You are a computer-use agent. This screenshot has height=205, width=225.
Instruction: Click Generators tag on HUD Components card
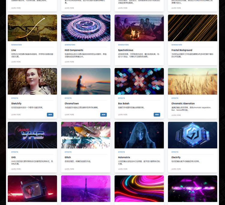pyautogui.click(x=70, y=45)
